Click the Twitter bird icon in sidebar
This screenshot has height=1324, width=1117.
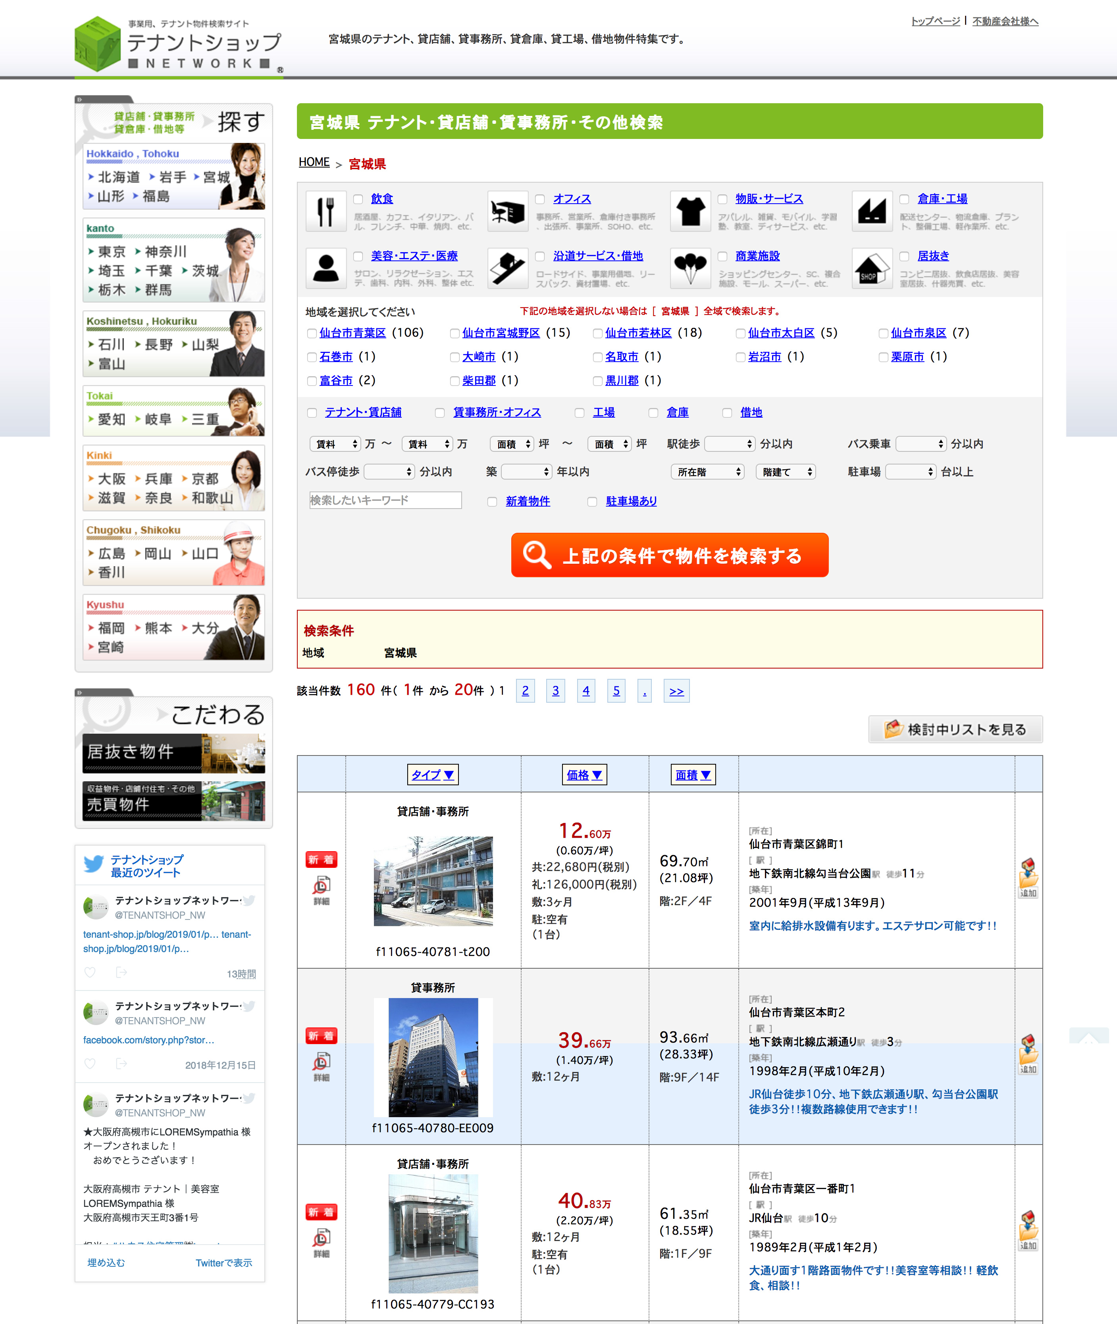tap(94, 864)
